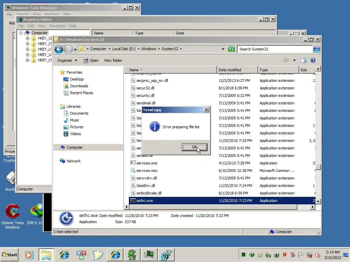
Task: Open the File menu in Task Manager
Action: click(x=9, y=14)
